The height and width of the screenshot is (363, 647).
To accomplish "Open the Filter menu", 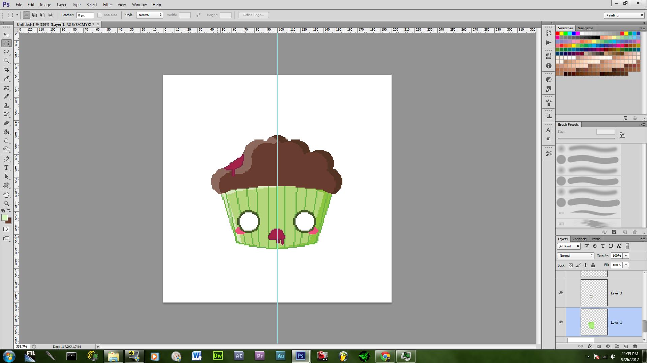I will click(107, 5).
